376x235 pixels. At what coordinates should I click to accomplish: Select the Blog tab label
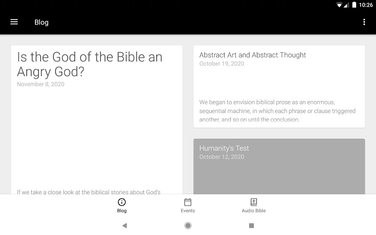(122, 211)
